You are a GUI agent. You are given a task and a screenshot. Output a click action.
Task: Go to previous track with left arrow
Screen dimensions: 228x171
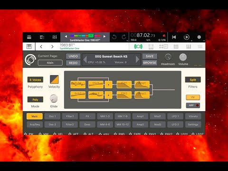coord(66,37)
